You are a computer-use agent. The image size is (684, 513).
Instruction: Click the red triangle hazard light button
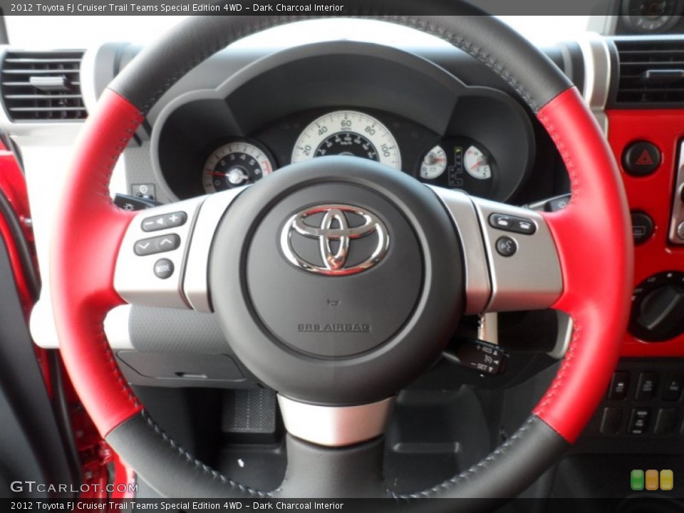pos(642,158)
